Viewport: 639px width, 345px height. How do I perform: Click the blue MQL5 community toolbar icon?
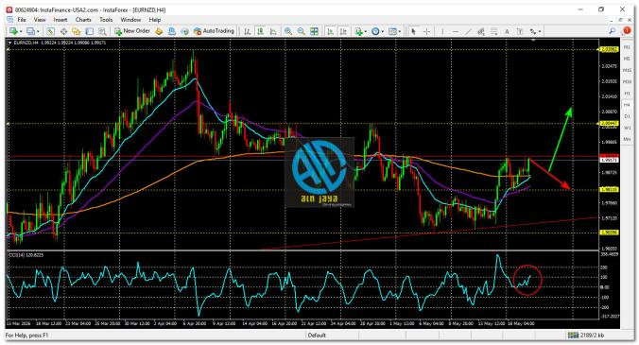(x=172, y=31)
